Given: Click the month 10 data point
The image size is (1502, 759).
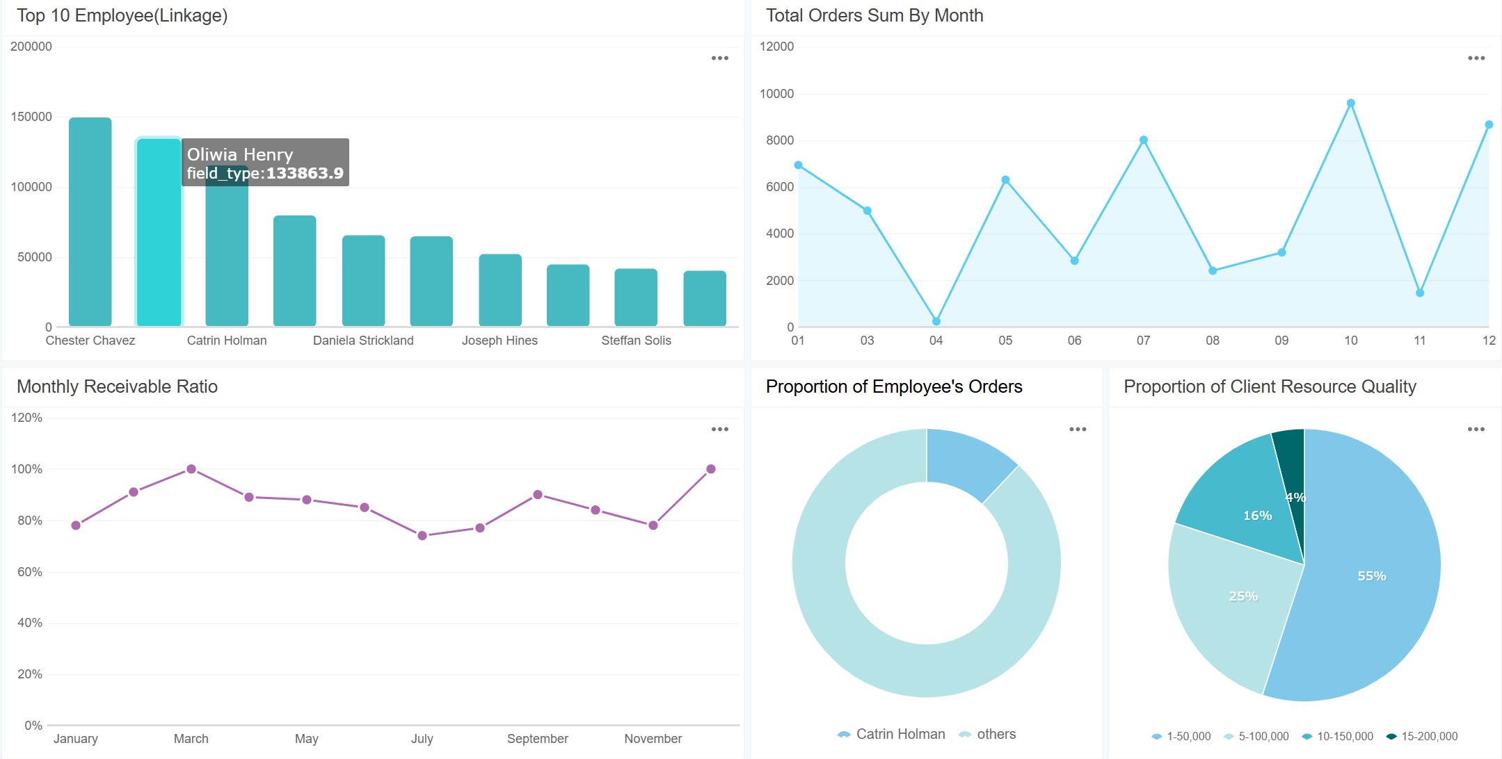Looking at the screenshot, I should [1350, 101].
